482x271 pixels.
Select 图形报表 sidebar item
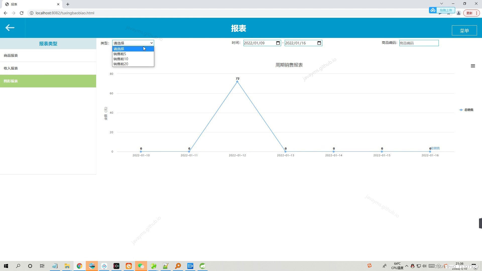tap(11, 81)
